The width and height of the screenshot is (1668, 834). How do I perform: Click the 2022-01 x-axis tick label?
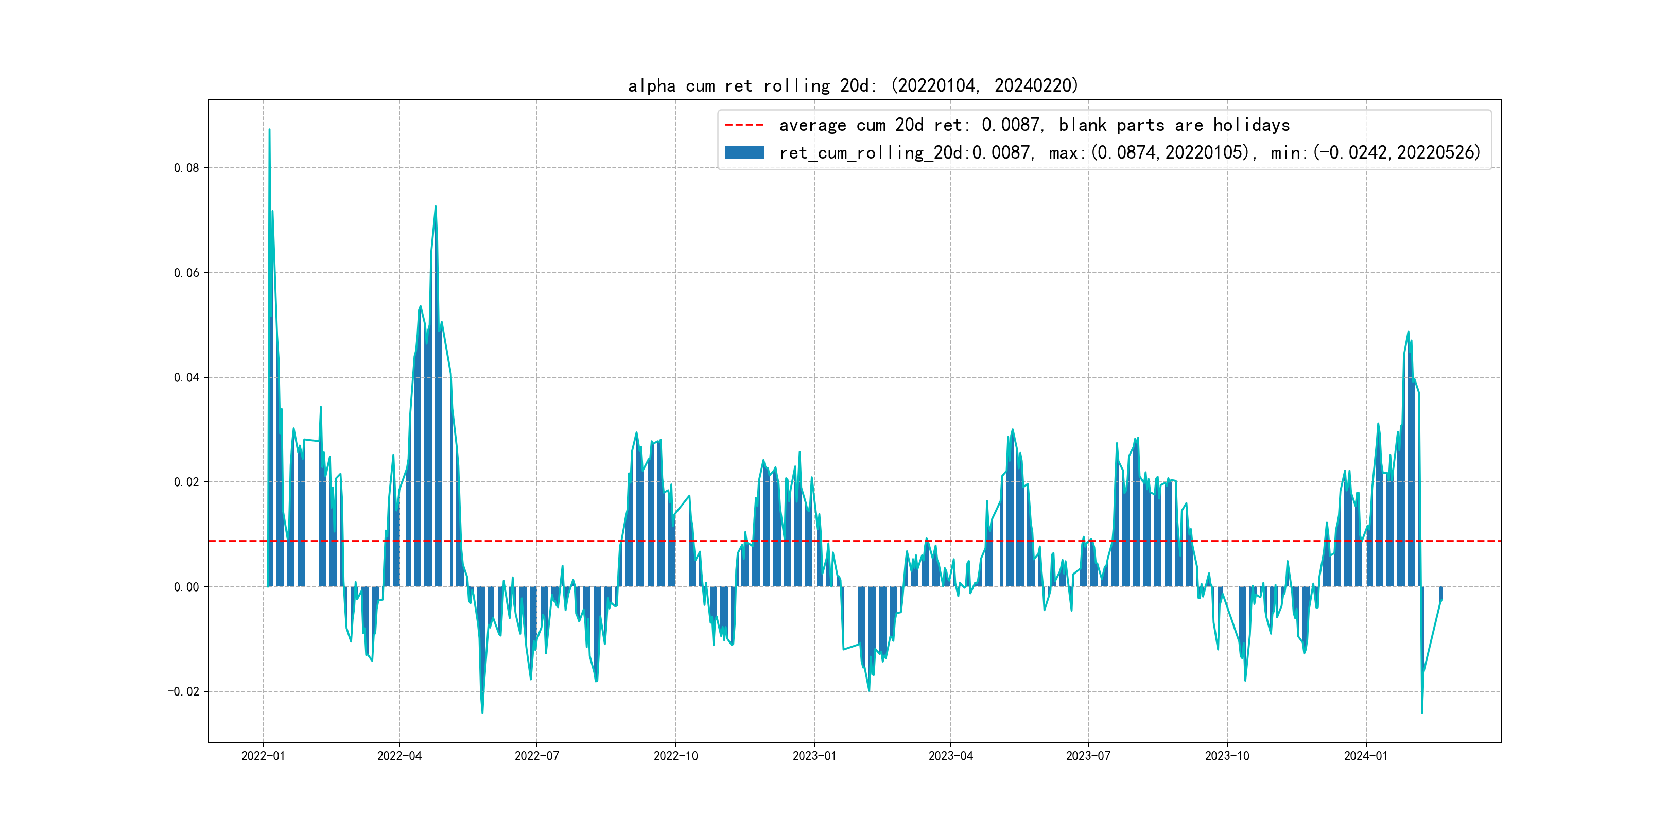pos(263,756)
